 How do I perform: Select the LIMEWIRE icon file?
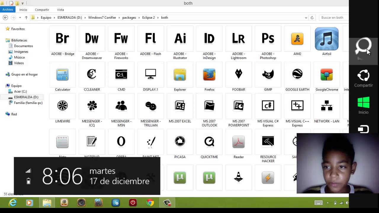point(62,106)
